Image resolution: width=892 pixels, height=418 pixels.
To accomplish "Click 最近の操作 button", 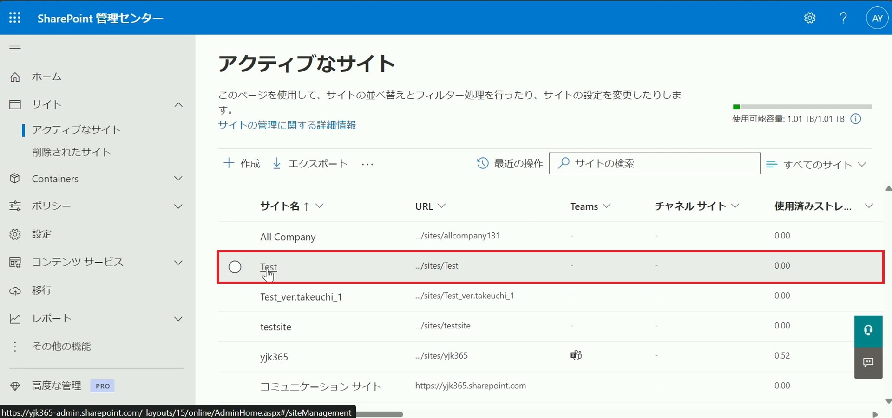I will [510, 163].
